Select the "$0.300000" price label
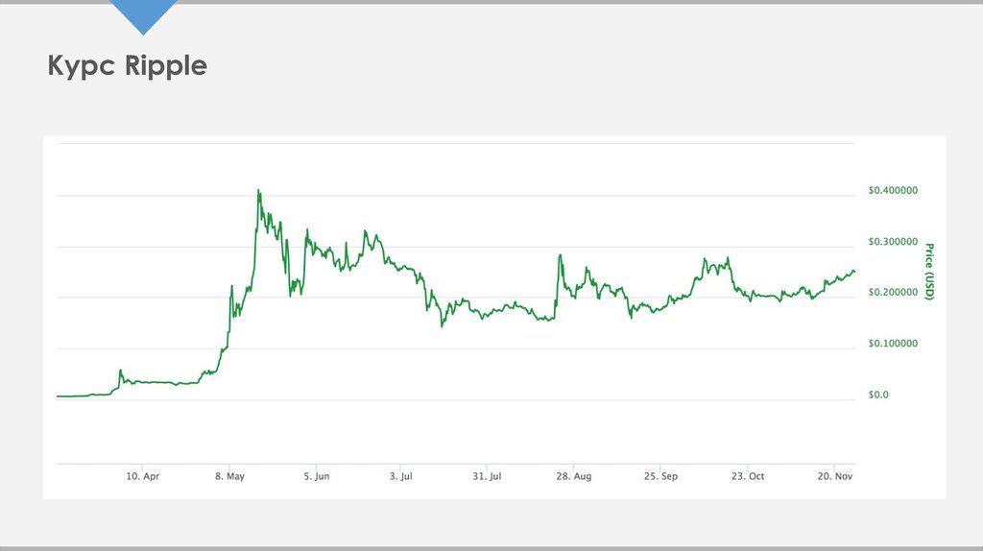The image size is (983, 551). pyautogui.click(x=893, y=242)
